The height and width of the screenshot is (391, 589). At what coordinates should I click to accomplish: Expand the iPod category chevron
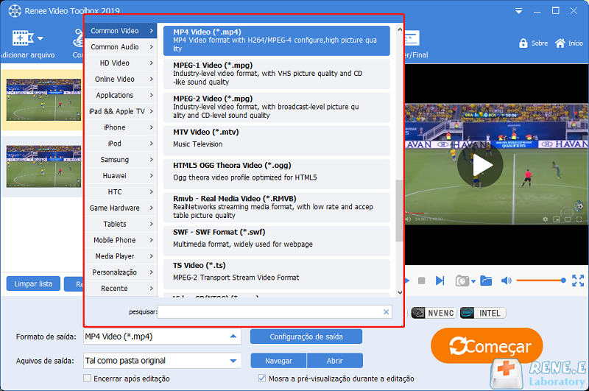pyautogui.click(x=152, y=144)
